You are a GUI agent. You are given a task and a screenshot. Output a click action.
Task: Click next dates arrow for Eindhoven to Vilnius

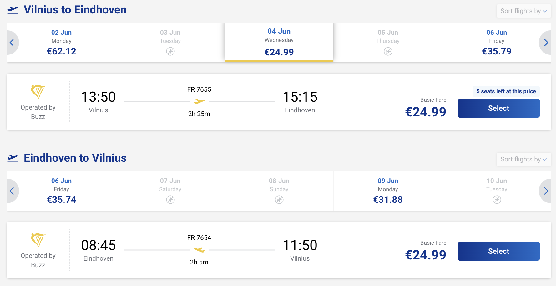[x=546, y=191]
